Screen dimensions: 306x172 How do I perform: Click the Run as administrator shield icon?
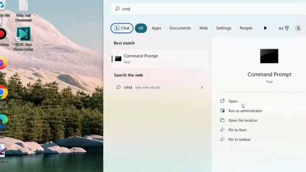pos(222,110)
